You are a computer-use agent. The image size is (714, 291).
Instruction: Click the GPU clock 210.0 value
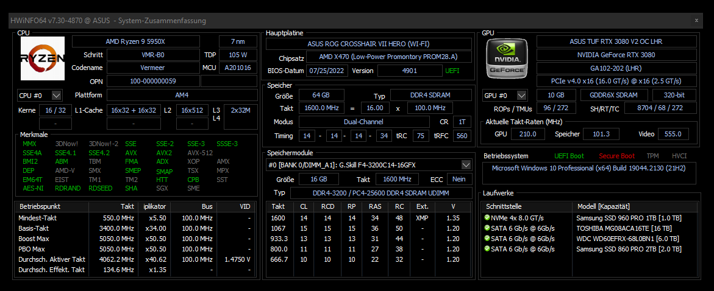tap(528, 134)
